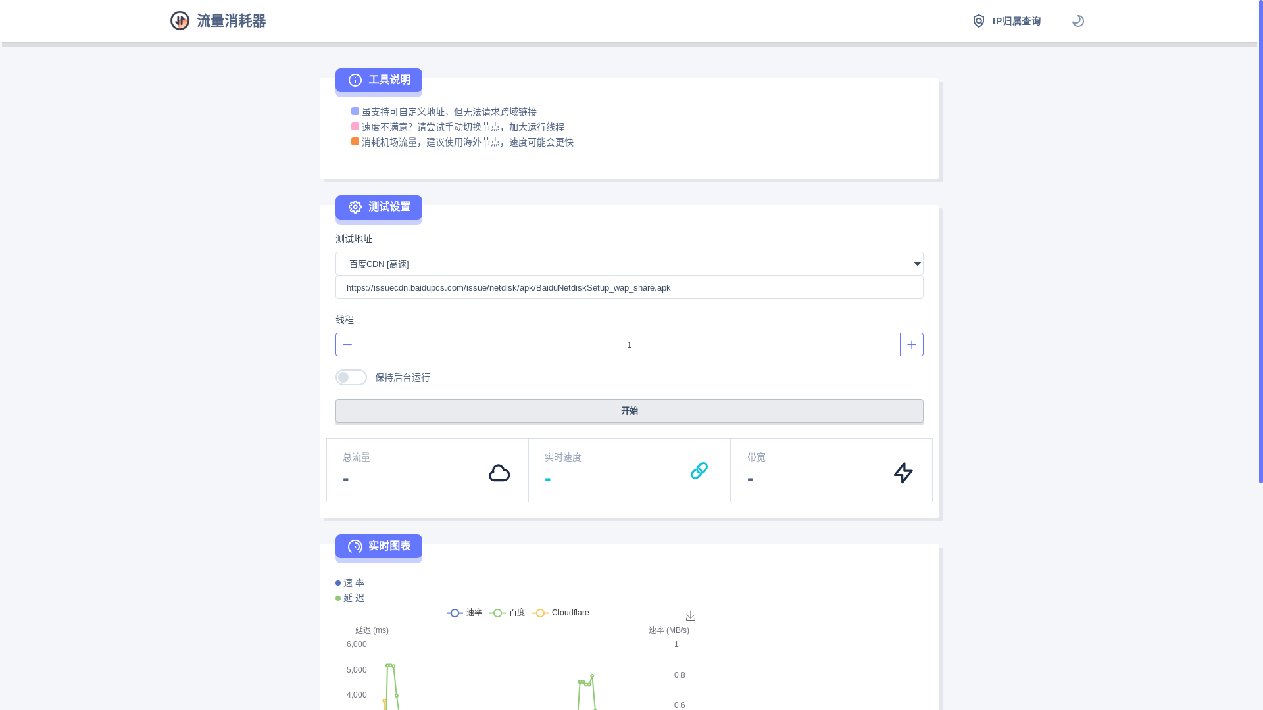The height and width of the screenshot is (710, 1263).
Task: Click the text about 跨域链接 limitation
Action: [x=449, y=112]
